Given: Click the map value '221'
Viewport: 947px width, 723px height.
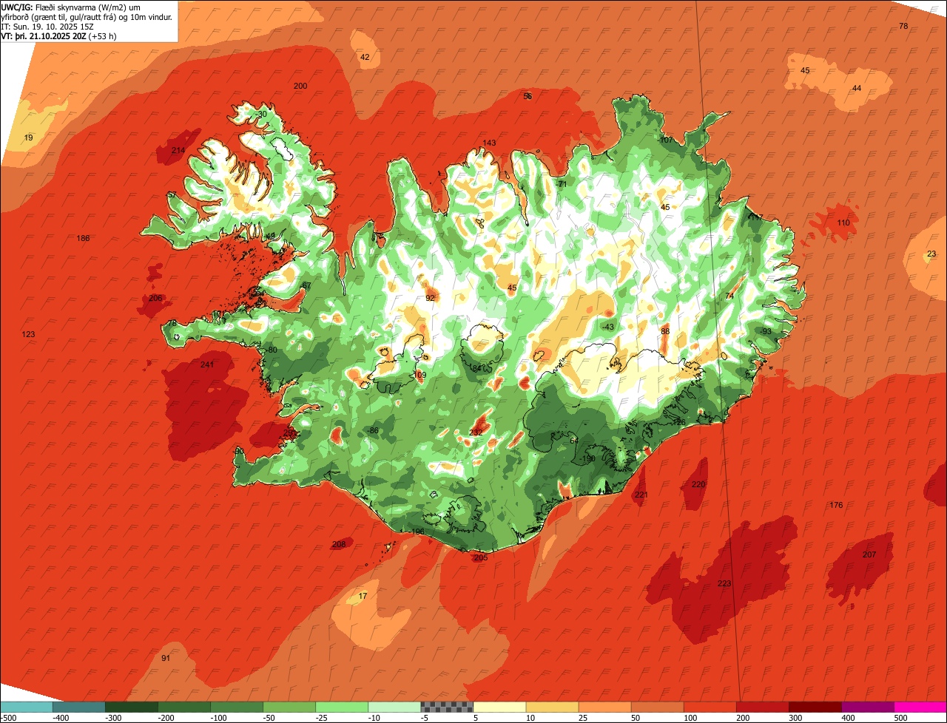Looking at the screenshot, I should point(641,495).
